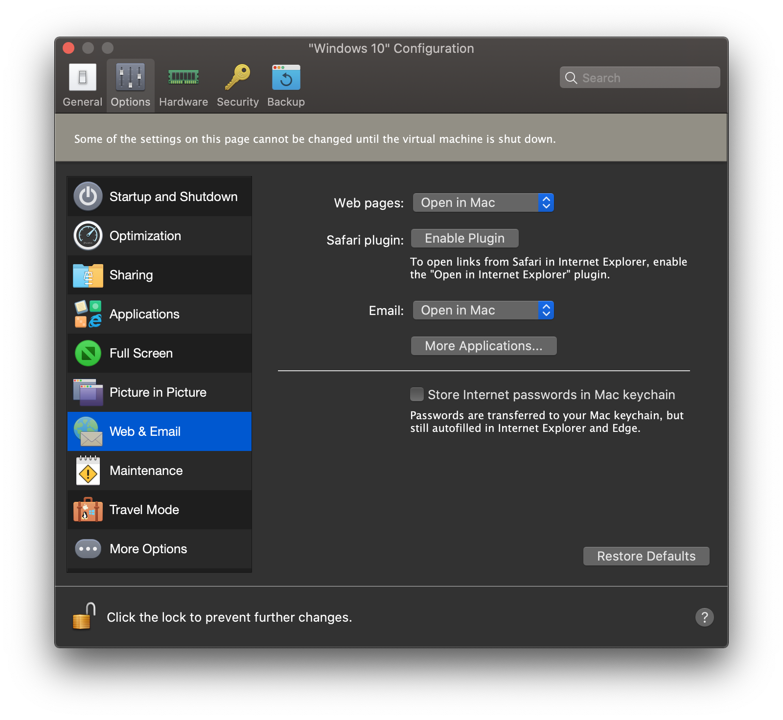Click the Travel Mode suitcase icon
This screenshot has height=720, width=783.
[88, 510]
